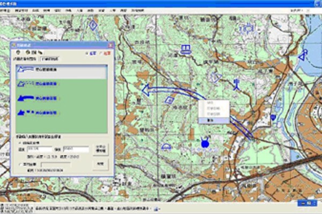The width and height of the screenshot is (322, 214).
Task: Select the blue-labeled force radio button
Action: (x=86, y=53)
